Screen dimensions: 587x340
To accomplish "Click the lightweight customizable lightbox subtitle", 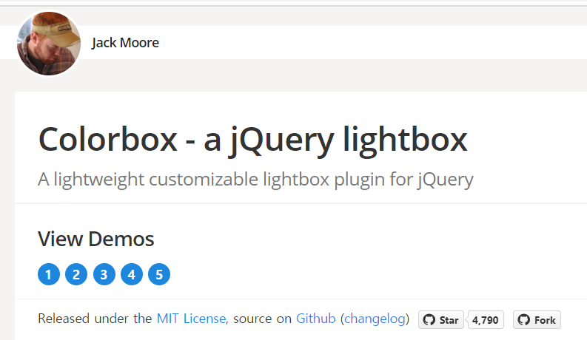I will 255,180.
